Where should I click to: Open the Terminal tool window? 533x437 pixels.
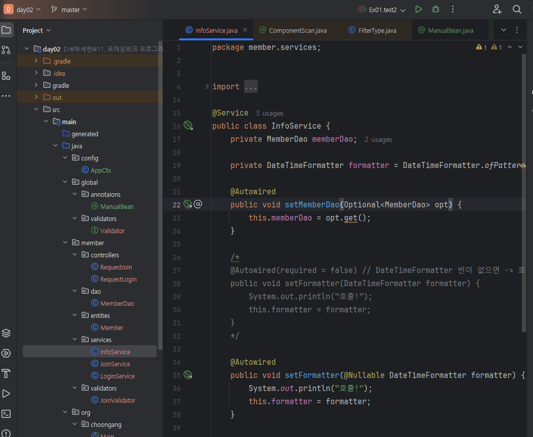tap(6, 414)
